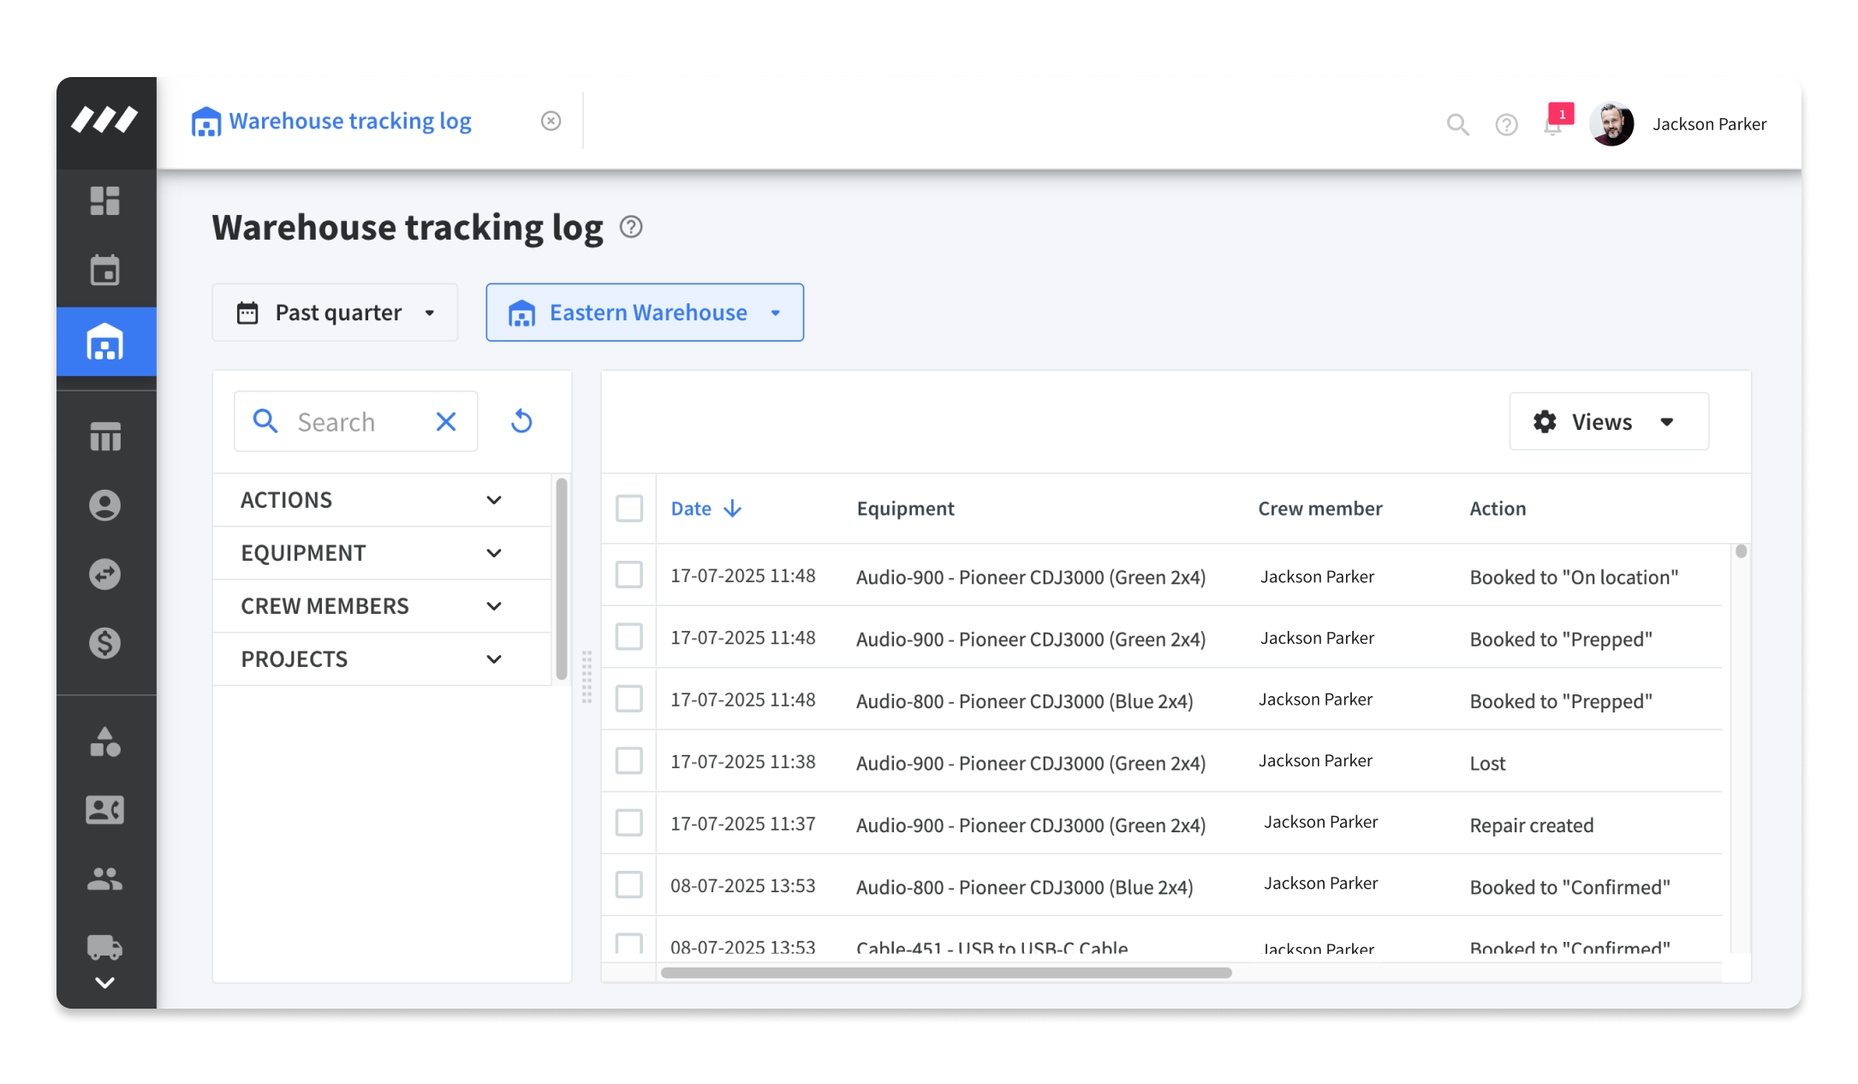
Task: Click "Audio-800 - Pioneer CDJ3000 (Blue 2x4)" on 08-07
Action: click(x=1024, y=887)
